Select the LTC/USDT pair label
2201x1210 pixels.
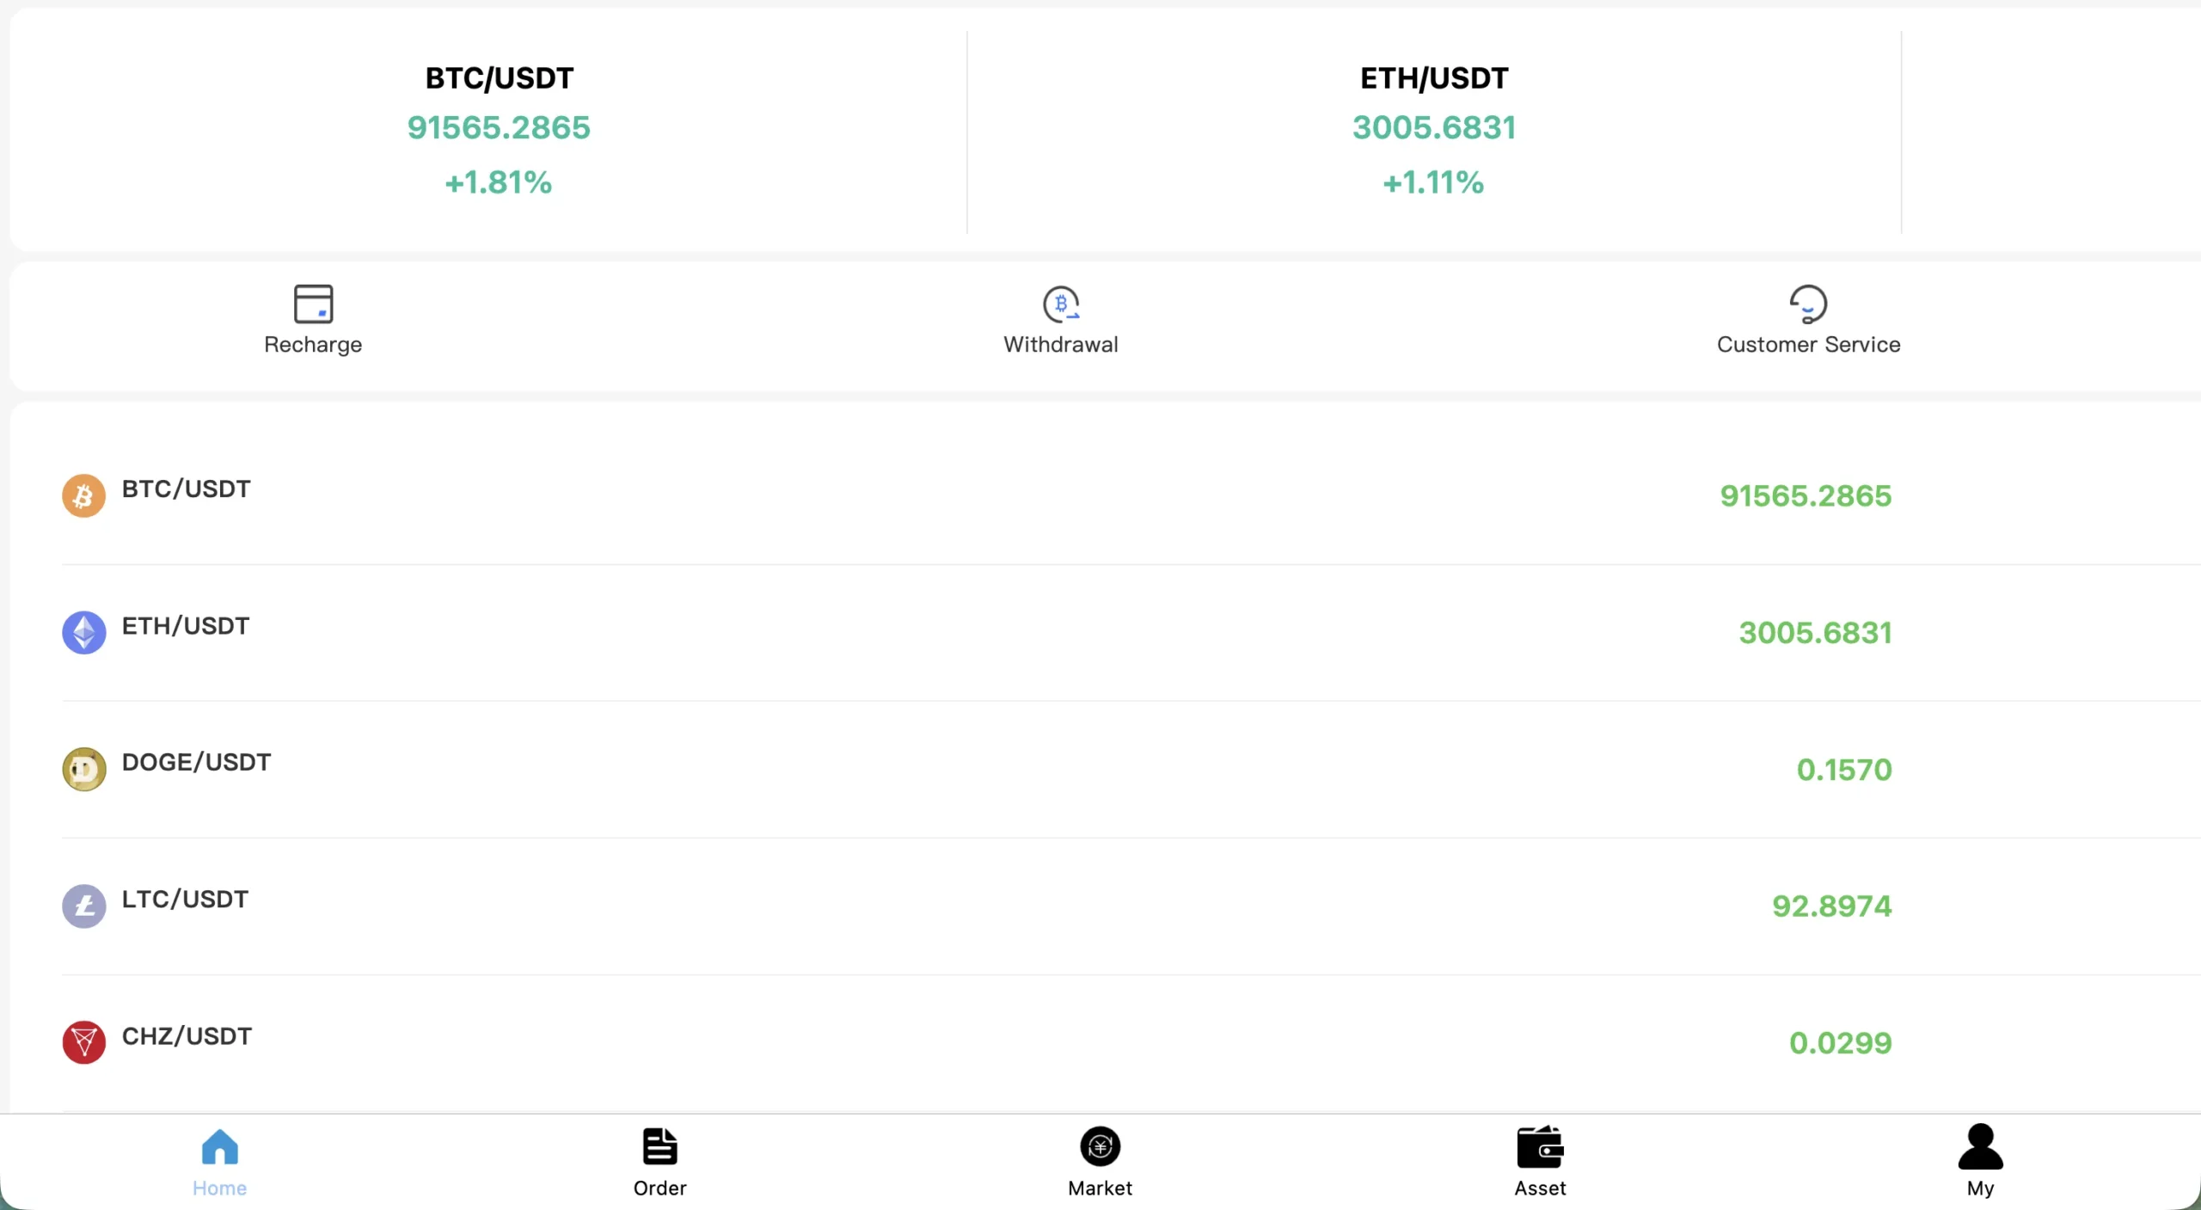185,899
